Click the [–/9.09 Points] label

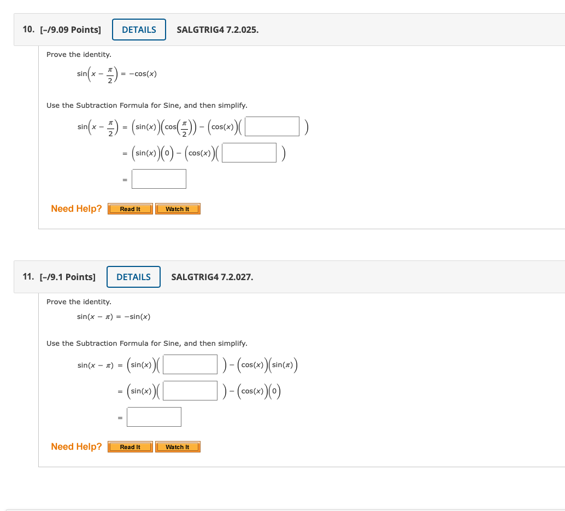(x=70, y=30)
